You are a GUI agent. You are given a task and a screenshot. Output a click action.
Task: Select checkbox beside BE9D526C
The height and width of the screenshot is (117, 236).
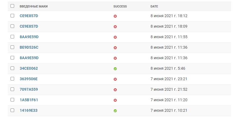point(12,47)
